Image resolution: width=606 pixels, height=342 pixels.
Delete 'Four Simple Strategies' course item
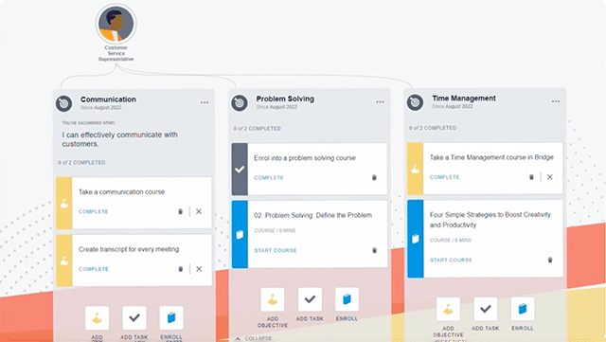[550, 260]
